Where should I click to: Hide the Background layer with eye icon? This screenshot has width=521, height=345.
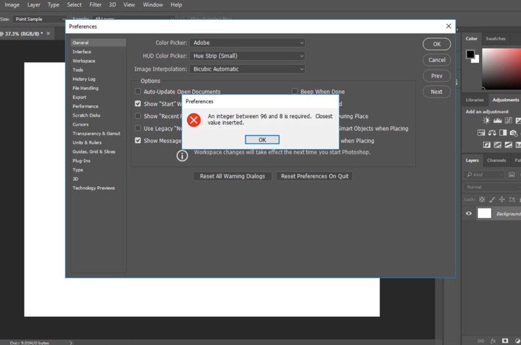pyautogui.click(x=469, y=214)
